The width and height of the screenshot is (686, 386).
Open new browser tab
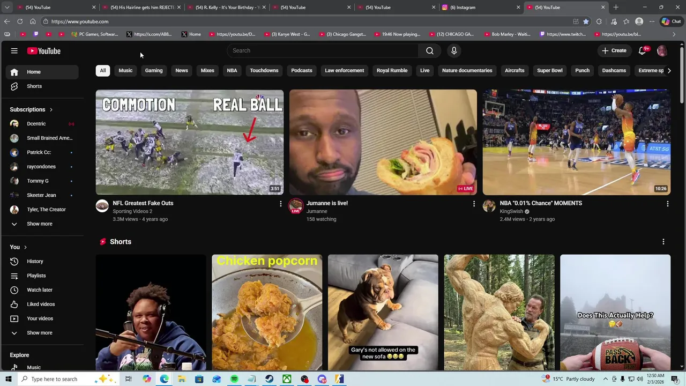tap(616, 8)
